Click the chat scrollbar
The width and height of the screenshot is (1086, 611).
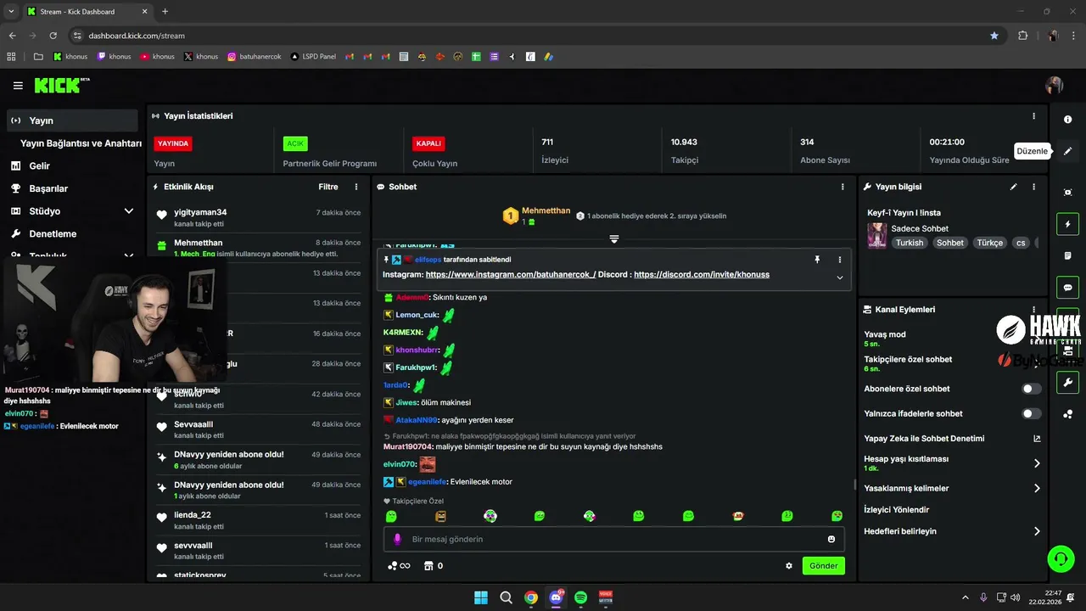tap(854, 484)
